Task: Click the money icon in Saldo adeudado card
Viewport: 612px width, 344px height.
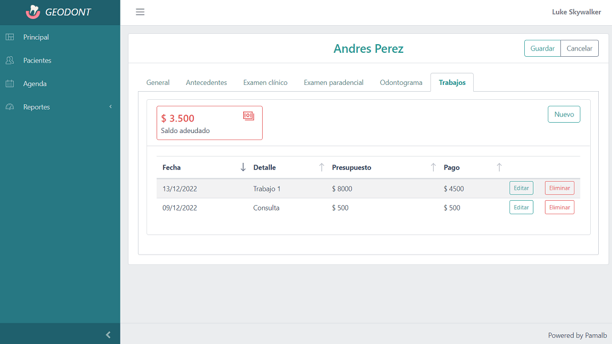Action: [x=248, y=116]
